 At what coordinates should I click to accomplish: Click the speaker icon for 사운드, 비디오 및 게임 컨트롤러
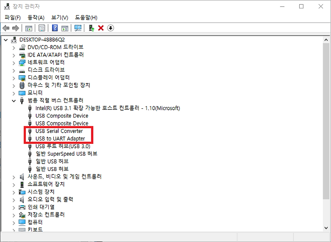click(22, 177)
